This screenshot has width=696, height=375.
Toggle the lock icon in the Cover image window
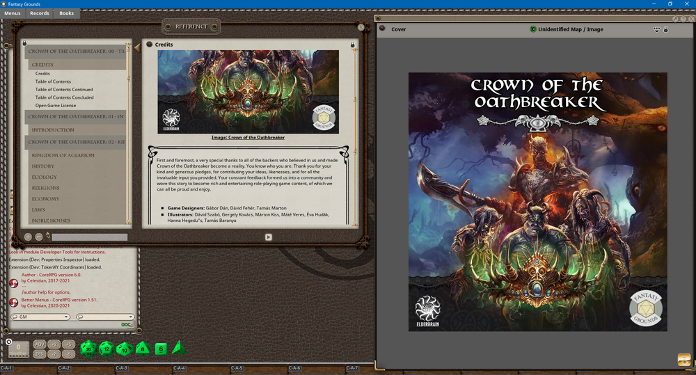coord(665,29)
